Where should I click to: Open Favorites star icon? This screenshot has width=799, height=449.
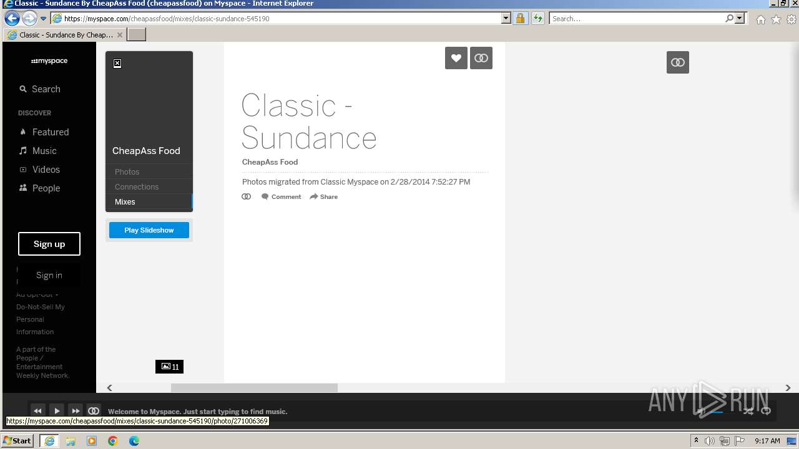776,19
